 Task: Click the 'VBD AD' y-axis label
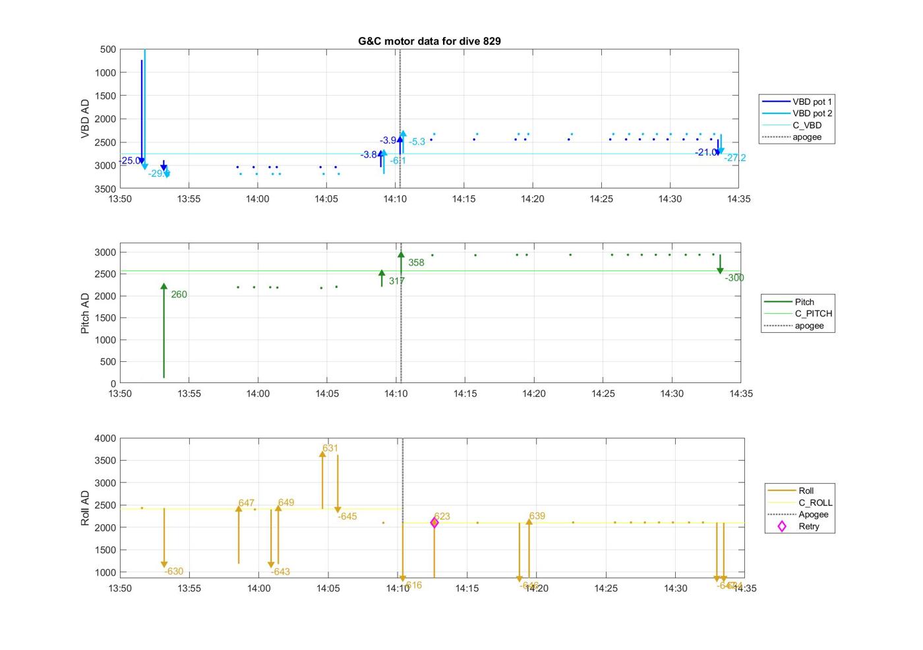pyautogui.click(x=85, y=119)
